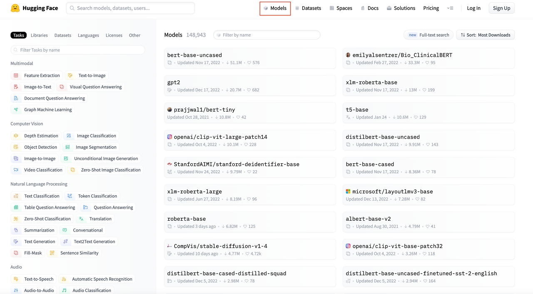This screenshot has height=294, width=533.
Task: Expand the extra navigation menu icon
Action: (x=450, y=8)
